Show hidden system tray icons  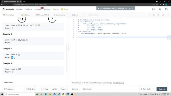pyautogui.click(x=149, y=94)
